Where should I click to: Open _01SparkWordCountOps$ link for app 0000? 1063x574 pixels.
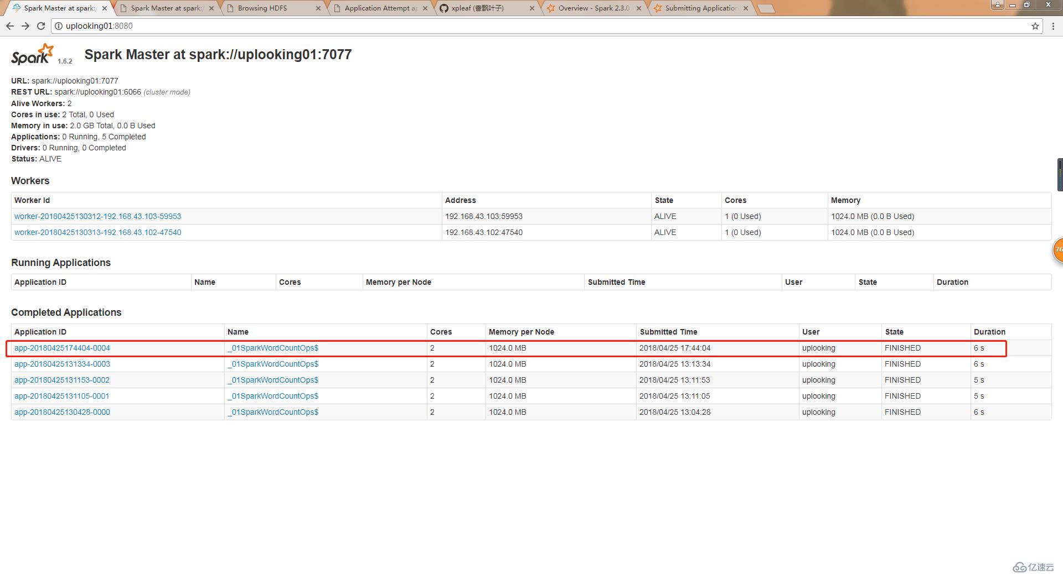tap(273, 412)
